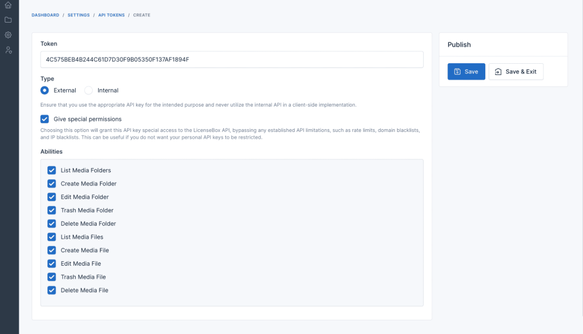Open the settings gear in sidebar
Screen dimensions: 583x334
pyautogui.click(x=8, y=35)
